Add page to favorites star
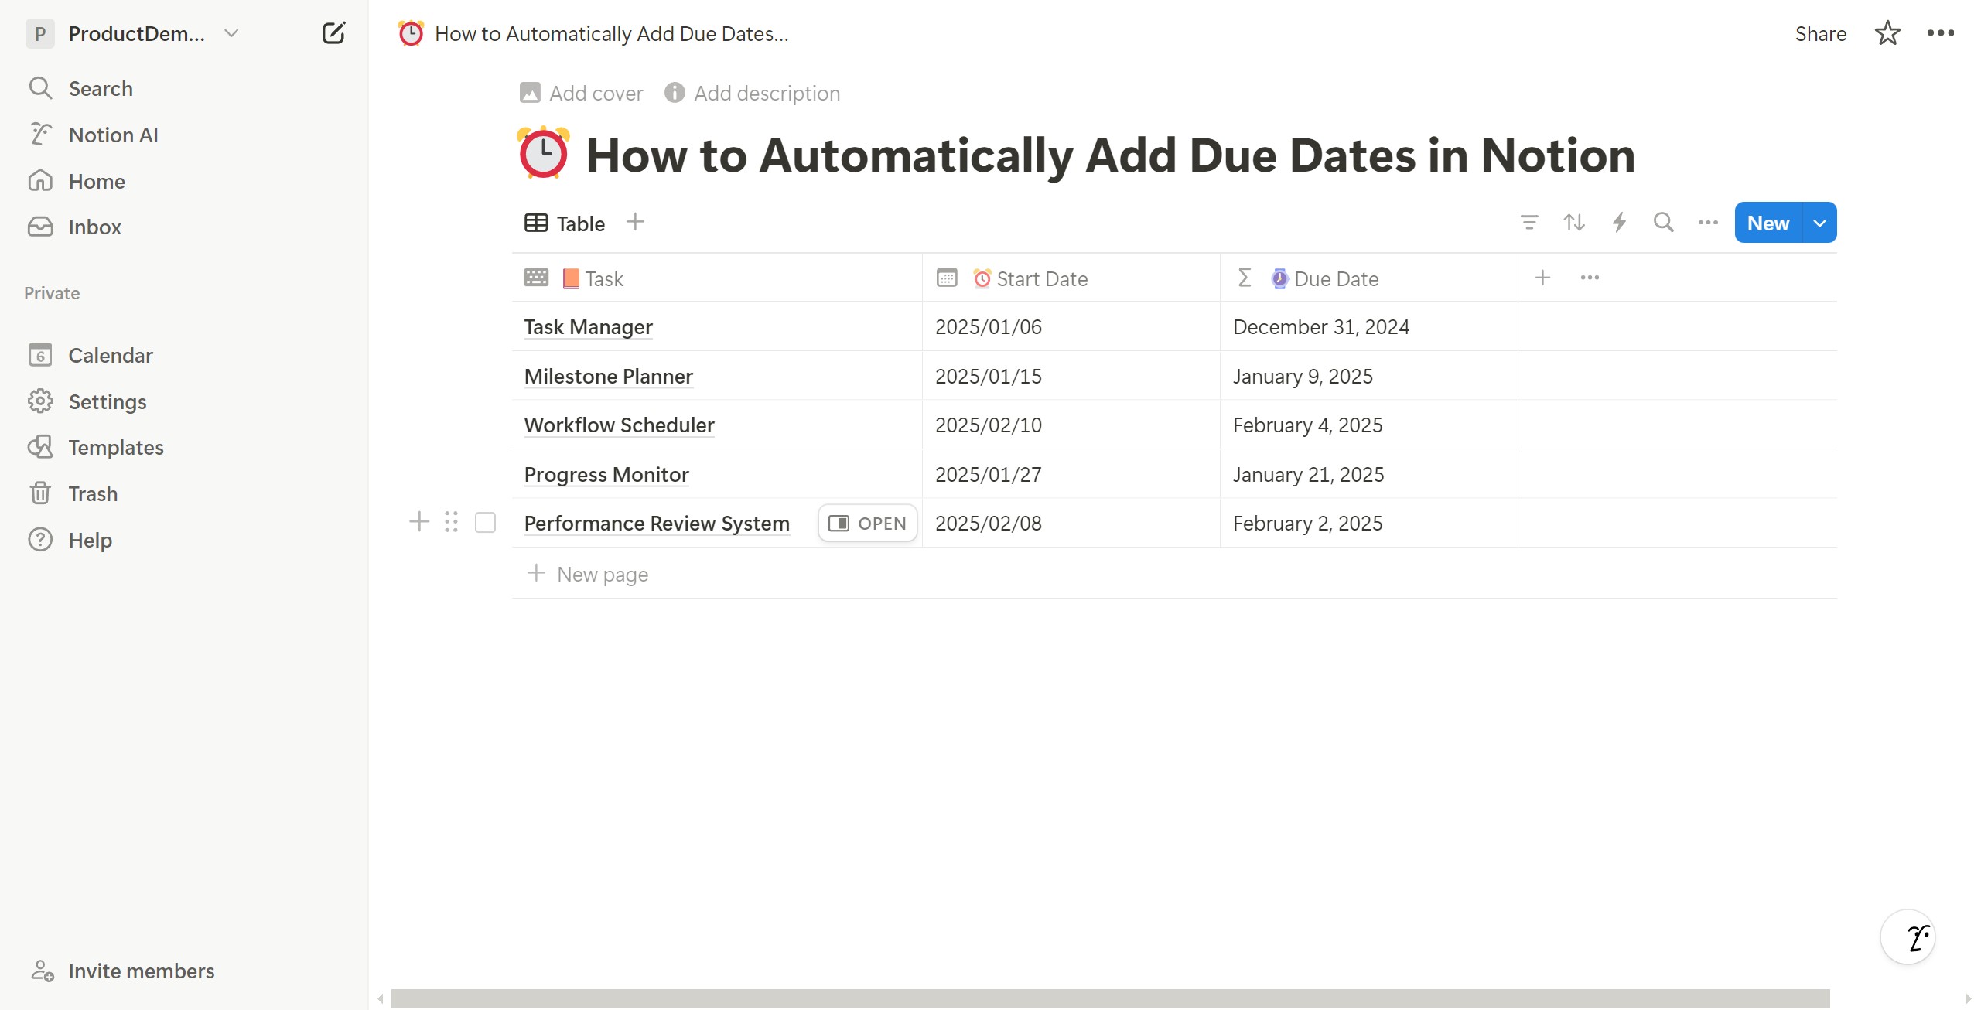Screen dimensions: 1981x1010 click(x=1887, y=33)
